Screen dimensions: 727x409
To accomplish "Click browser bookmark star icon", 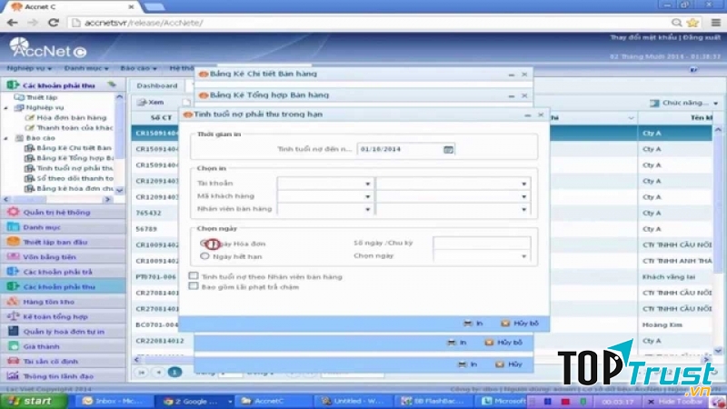I will [x=692, y=22].
